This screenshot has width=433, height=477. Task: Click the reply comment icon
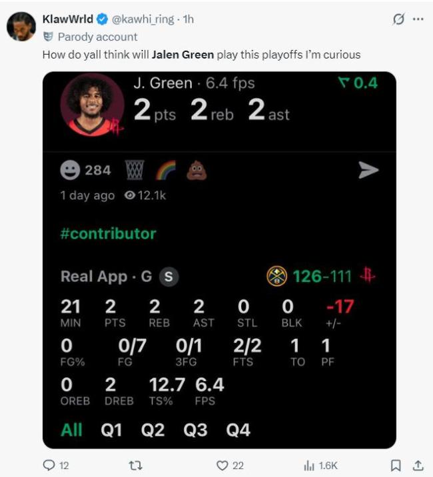[x=49, y=466]
